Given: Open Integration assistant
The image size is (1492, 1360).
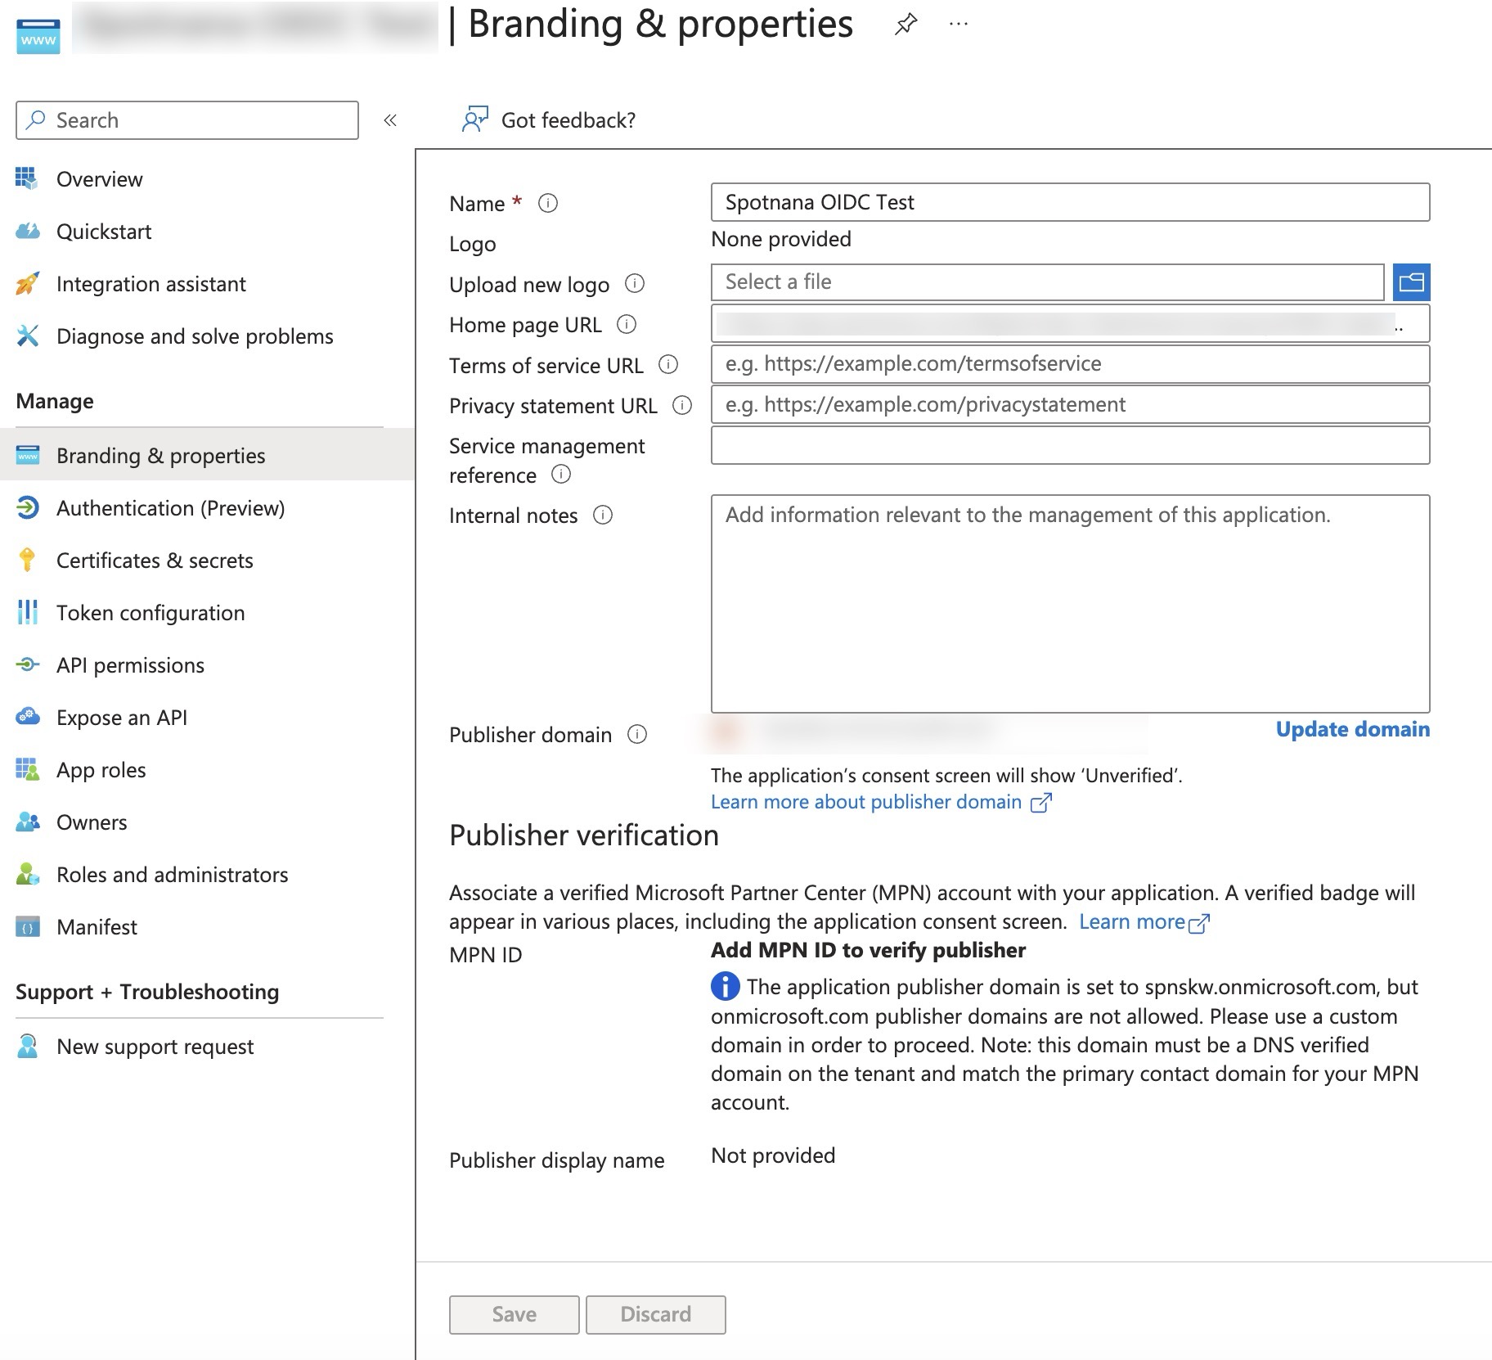Looking at the screenshot, I should point(151,284).
